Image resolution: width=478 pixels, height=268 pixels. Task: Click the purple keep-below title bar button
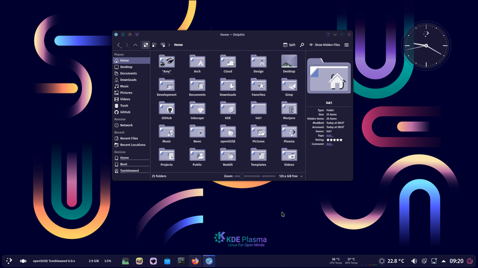click(x=137, y=35)
